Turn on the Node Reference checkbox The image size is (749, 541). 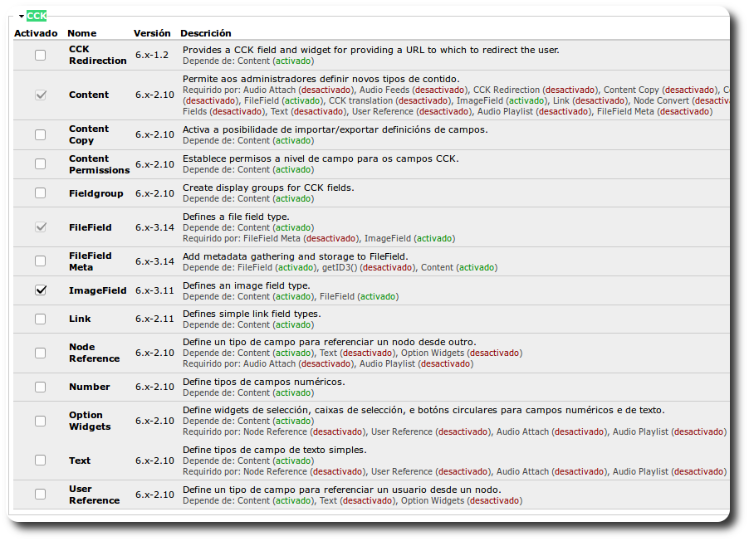[41, 353]
